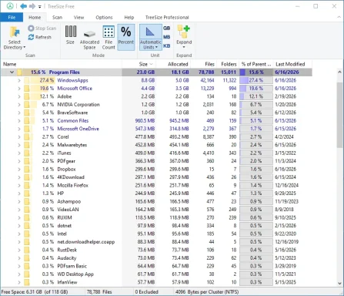Open the Select Directory tool

pos(15,38)
